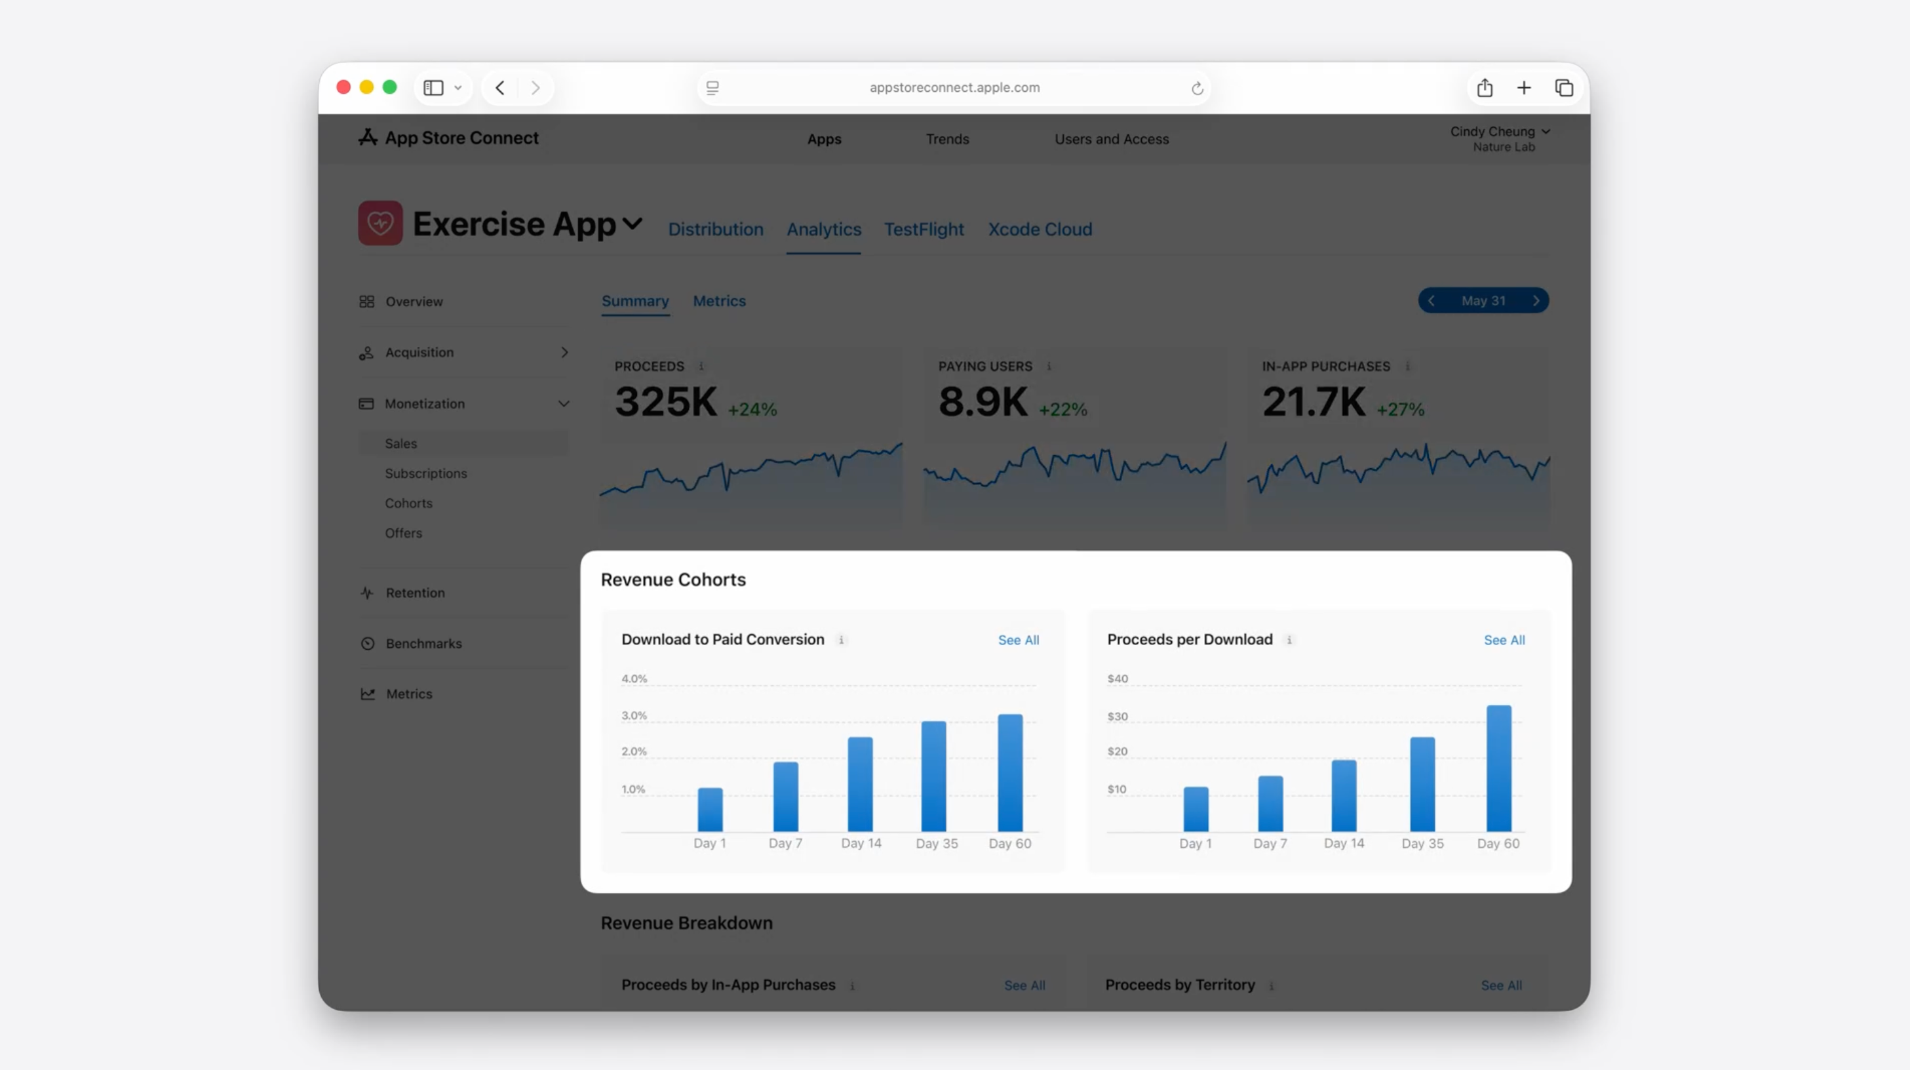Open the Exercise App switcher dropdown

pyautogui.click(x=633, y=223)
